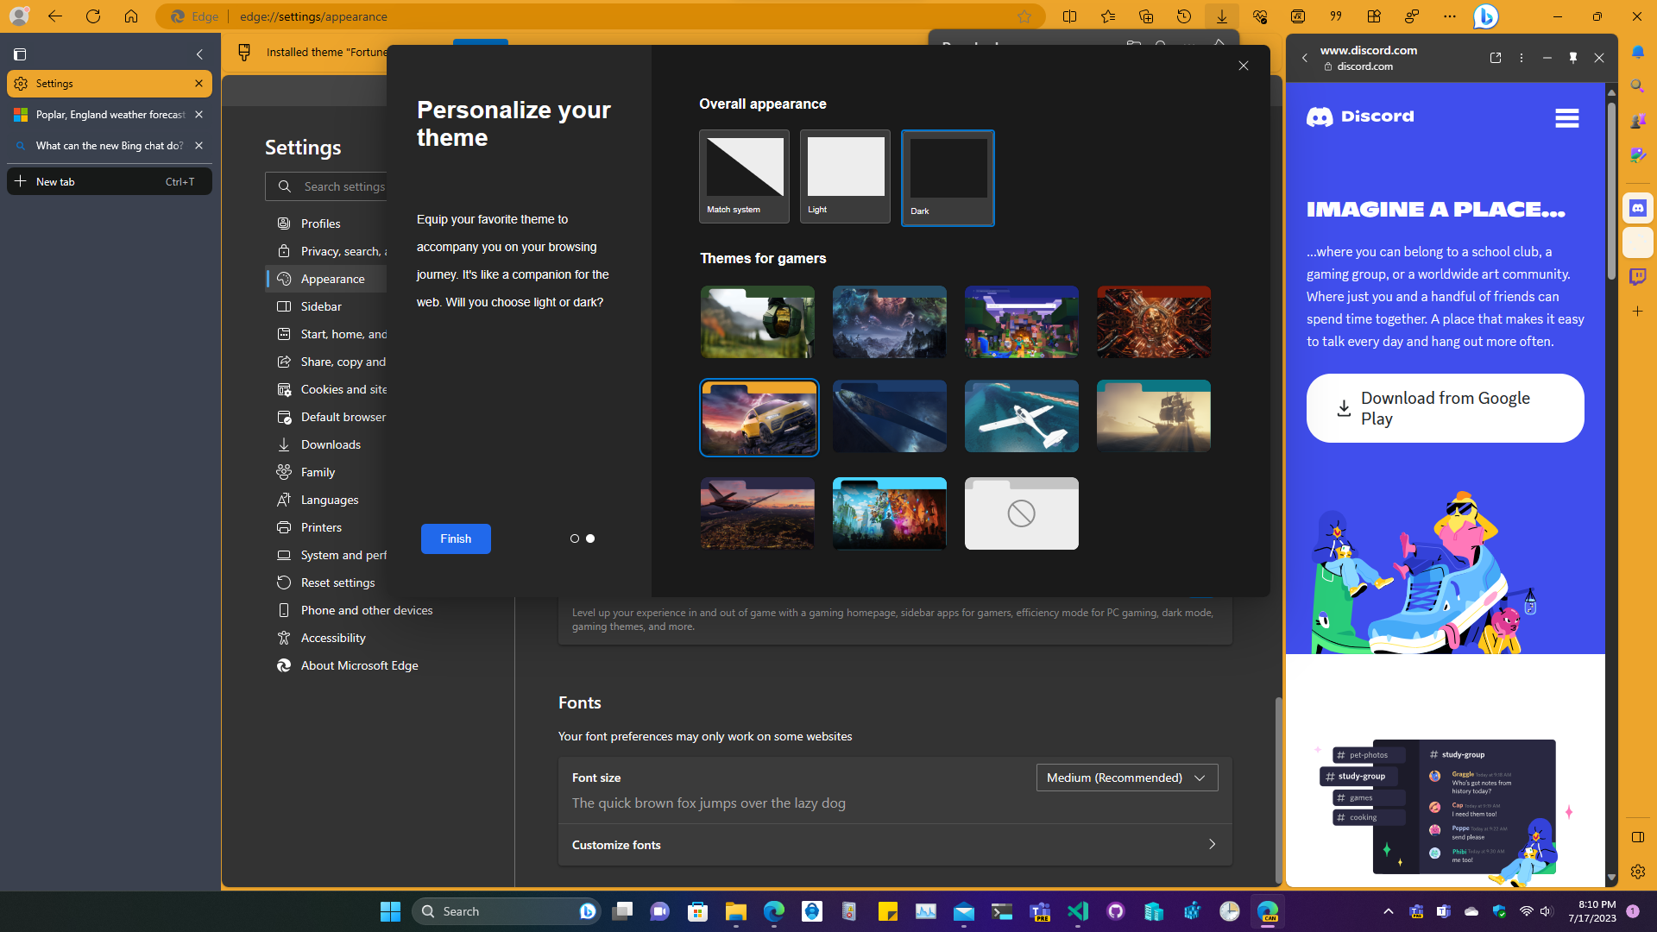
Task: Refresh the current page
Action: point(93,16)
